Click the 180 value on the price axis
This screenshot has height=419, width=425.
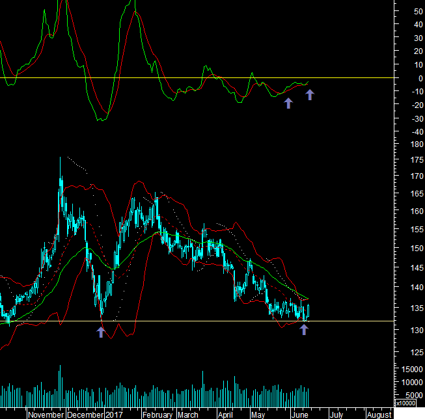417,144
